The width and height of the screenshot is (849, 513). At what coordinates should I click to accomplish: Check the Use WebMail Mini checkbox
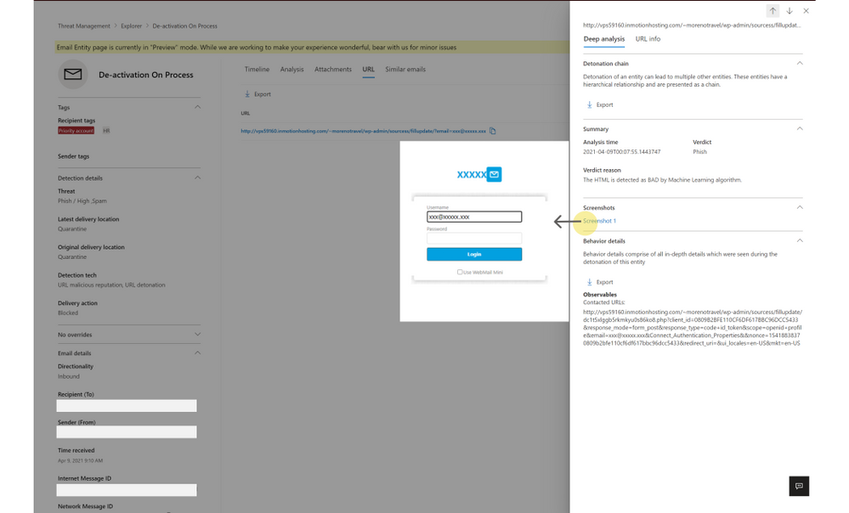pyautogui.click(x=460, y=272)
